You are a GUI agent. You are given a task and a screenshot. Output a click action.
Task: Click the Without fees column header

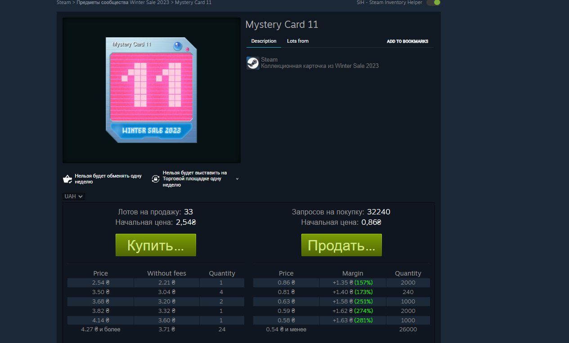coord(167,273)
